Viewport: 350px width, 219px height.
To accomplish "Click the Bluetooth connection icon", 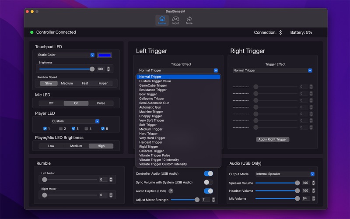I will click(280, 32).
